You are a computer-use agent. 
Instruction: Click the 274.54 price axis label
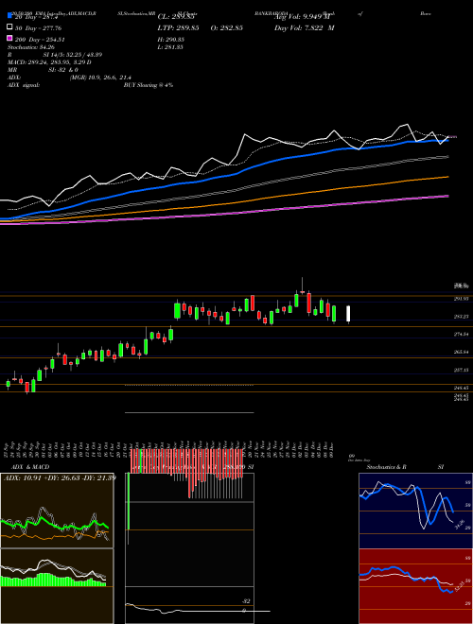tap(461, 335)
